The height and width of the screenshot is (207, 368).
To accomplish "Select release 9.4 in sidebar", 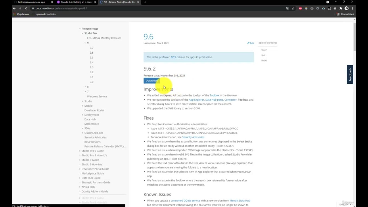I will (x=91, y=62).
